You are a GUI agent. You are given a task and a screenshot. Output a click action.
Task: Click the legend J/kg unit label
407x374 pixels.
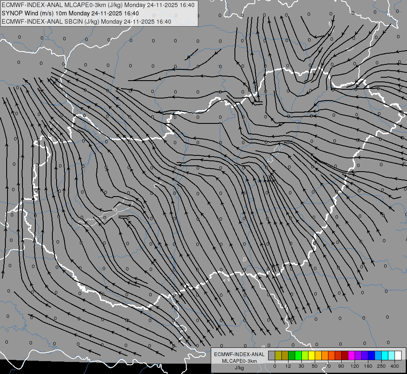[x=239, y=368]
